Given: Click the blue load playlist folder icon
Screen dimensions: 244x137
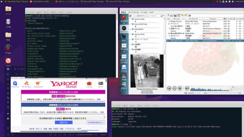Looking at the screenshot, I should tap(172, 15).
